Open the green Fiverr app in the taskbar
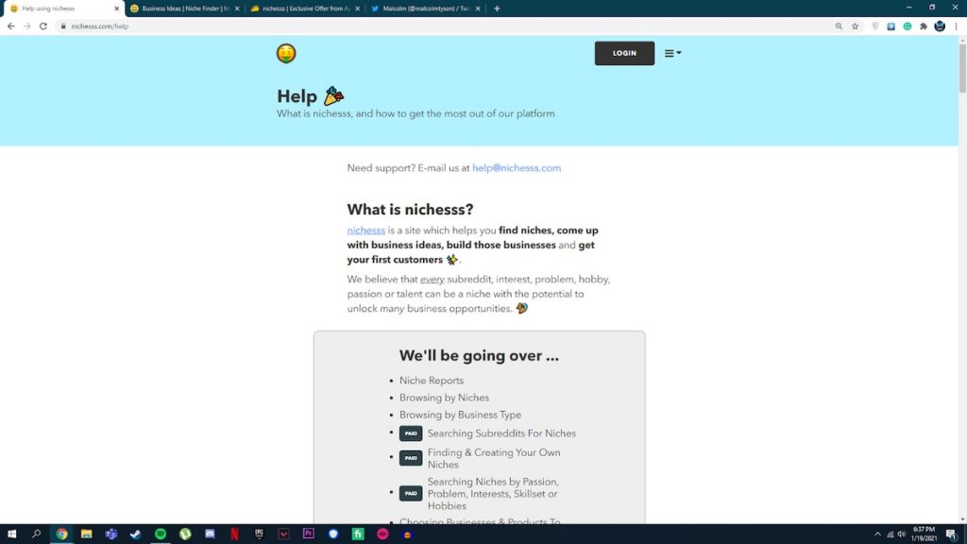 [358, 535]
